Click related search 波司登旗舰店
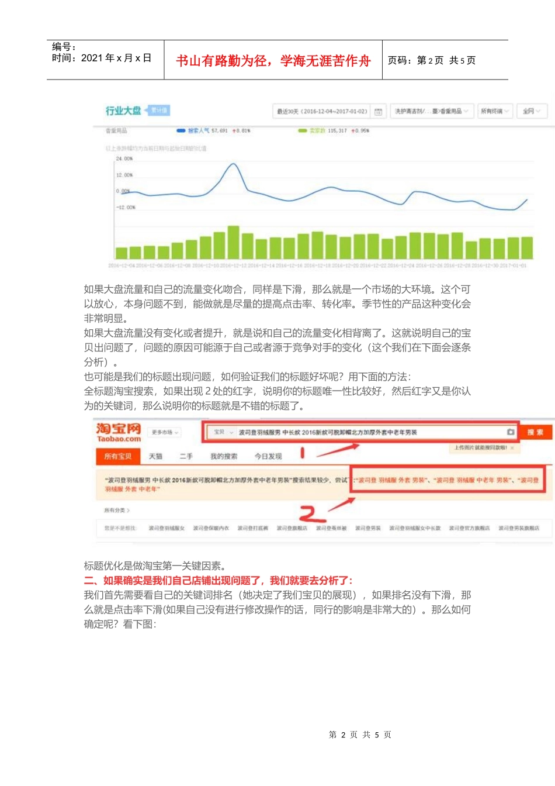555x786 pixels. [x=292, y=528]
